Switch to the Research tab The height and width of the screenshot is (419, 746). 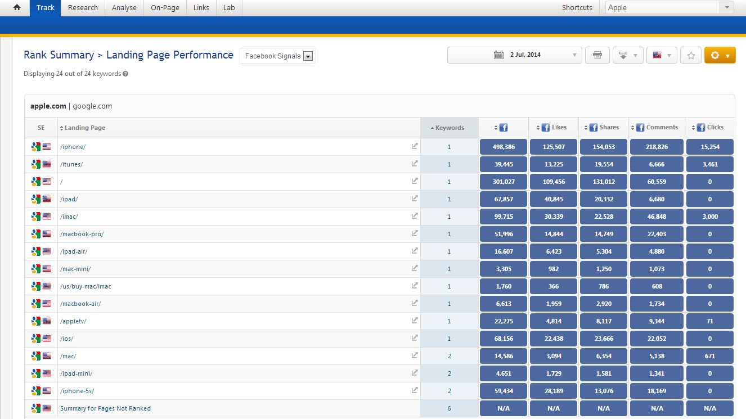tap(83, 8)
